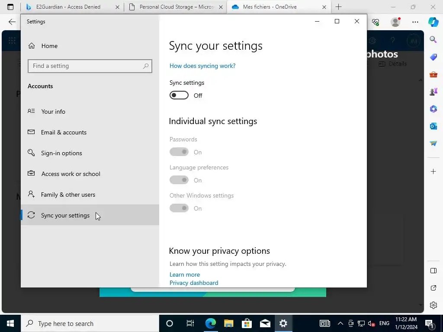Open a new browser tab
This screenshot has width=443, height=332.
click(x=338, y=7)
